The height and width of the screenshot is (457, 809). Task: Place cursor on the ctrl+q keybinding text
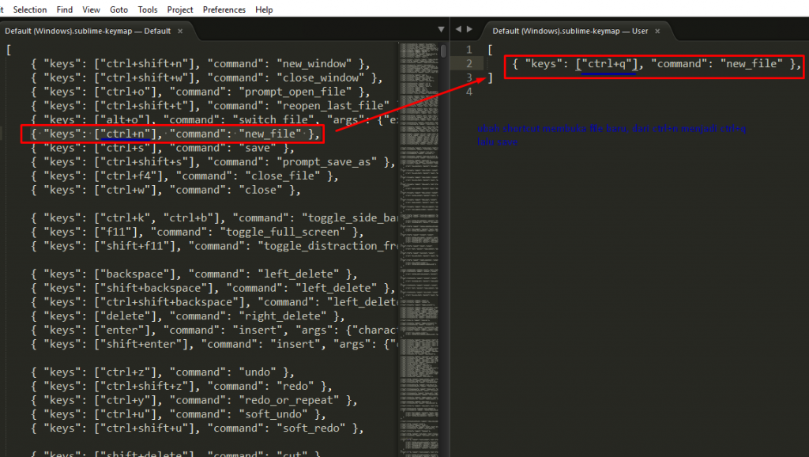[x=609, y=64]
